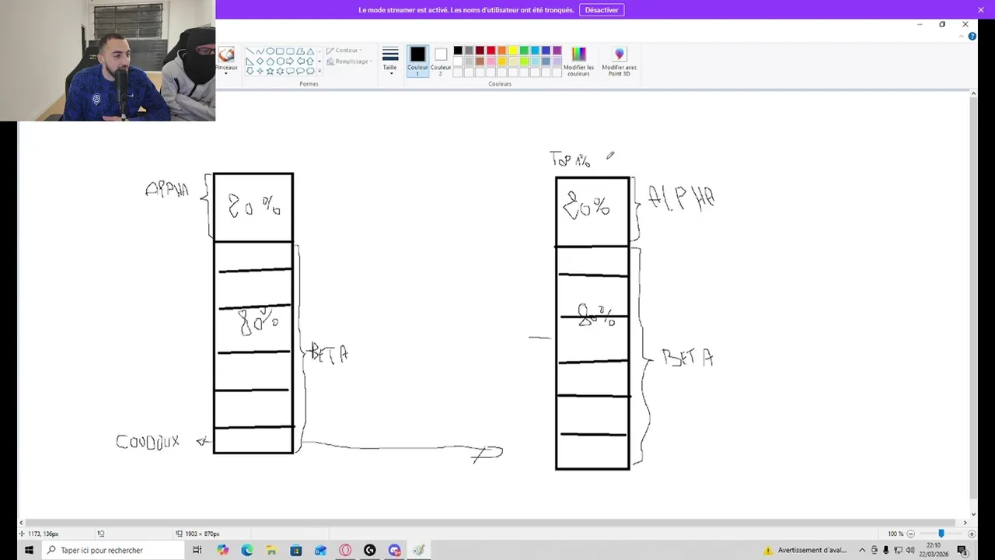The height and width of the screenshot is (560, 995).
Task: Select the rectangle shape
Action: [x=280, y=51]
